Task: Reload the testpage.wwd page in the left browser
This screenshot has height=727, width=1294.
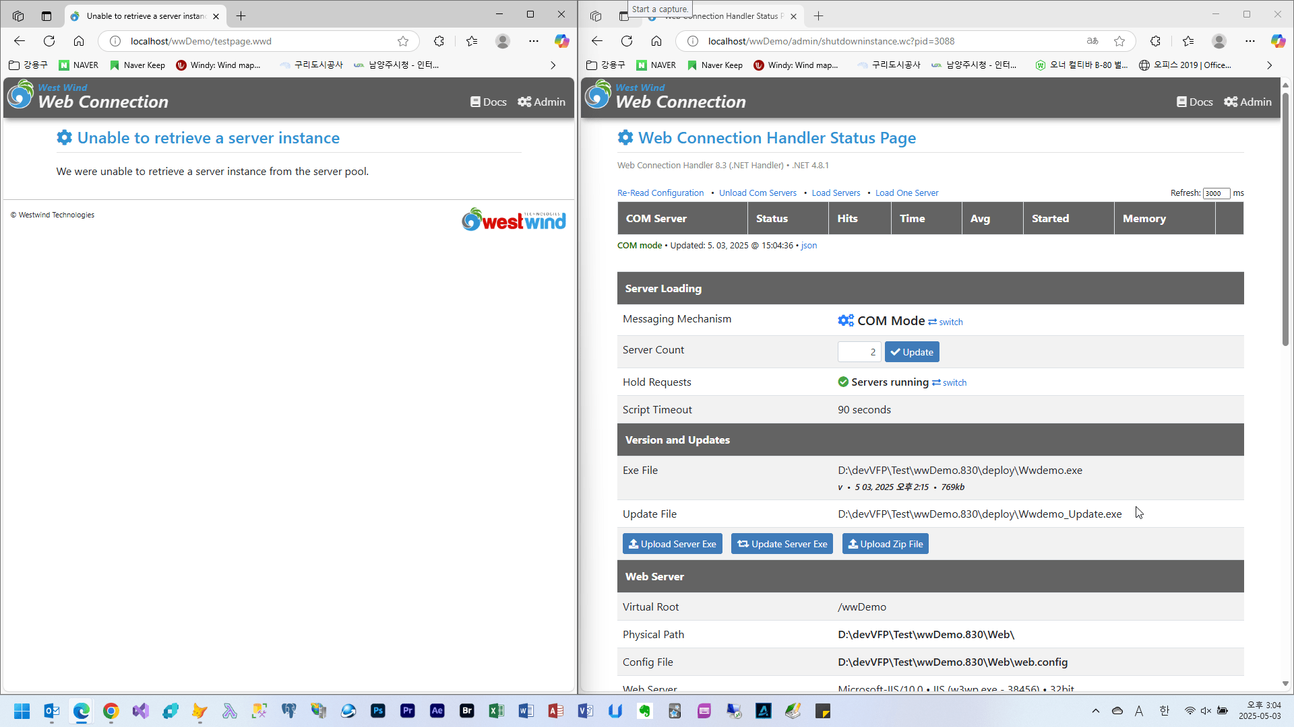Action: [x=49, y=41]
